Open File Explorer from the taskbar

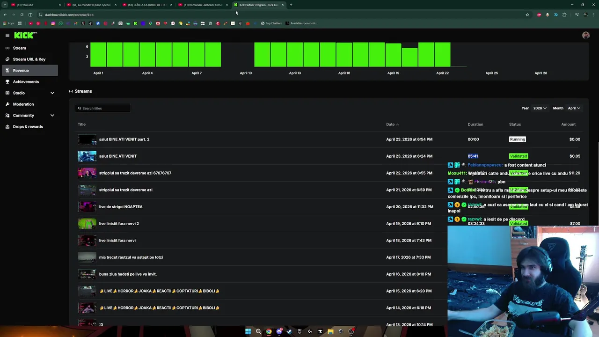[x=330, y=331]
